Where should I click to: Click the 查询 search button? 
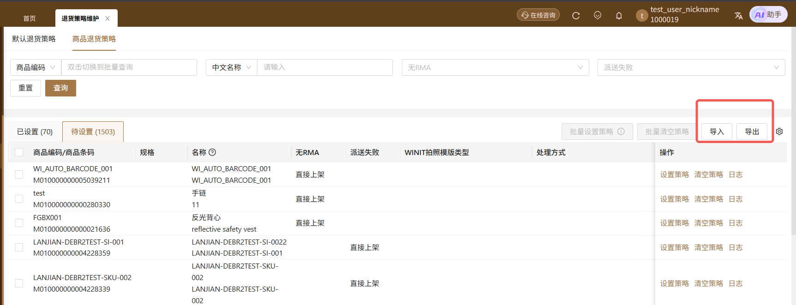[x=60, y=88]
